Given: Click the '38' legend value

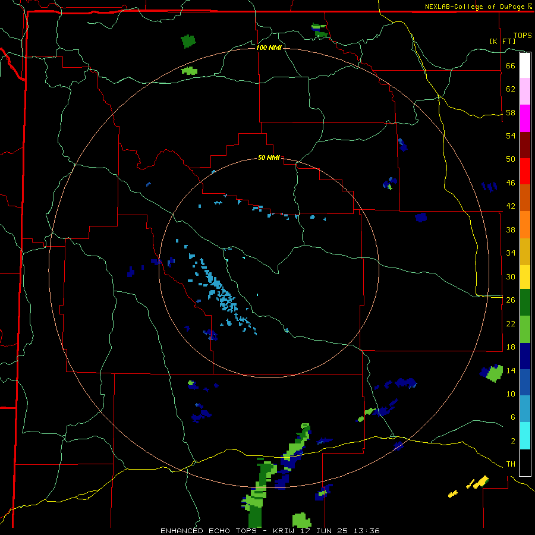Looking at the screenshot, I should click(511, 229).
